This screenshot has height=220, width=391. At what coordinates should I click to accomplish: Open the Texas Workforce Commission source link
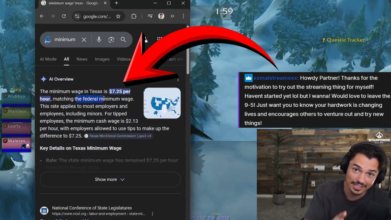pos(118,136)
